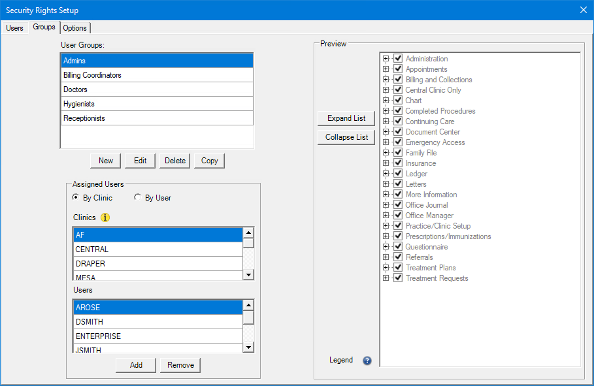Expand the Appointments tree node
Viewport: 594px width, 386px height.
click(x=386, y=69)
